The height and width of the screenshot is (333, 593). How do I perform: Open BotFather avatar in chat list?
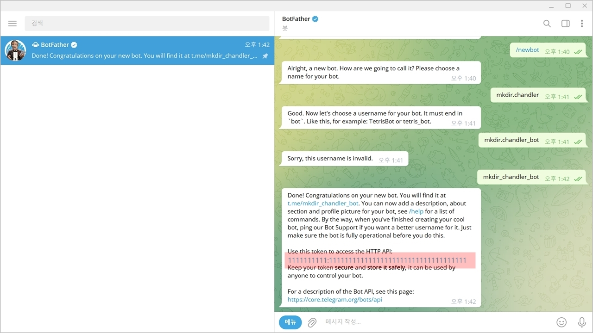click(15, 50)
